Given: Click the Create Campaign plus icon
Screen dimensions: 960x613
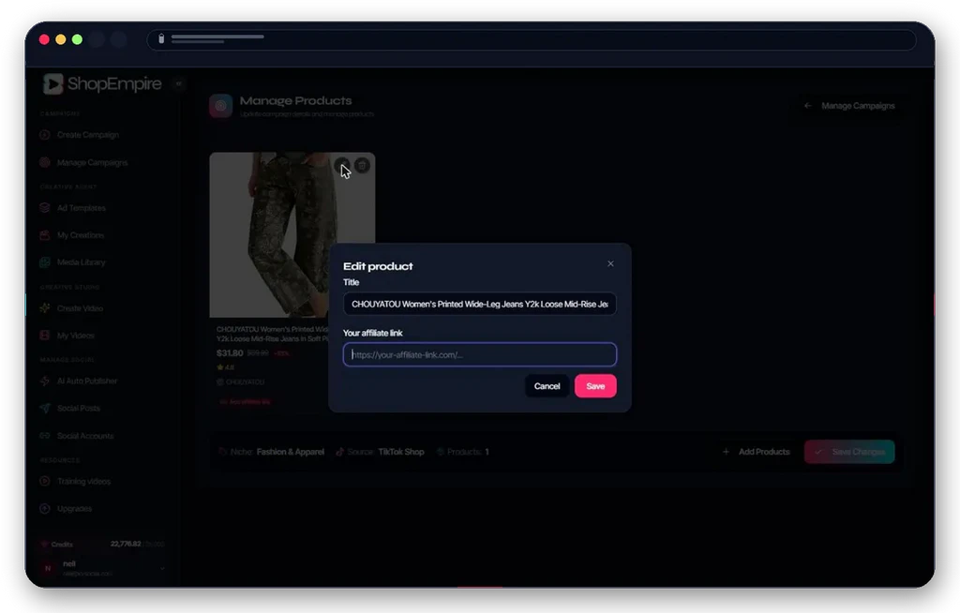Looking at the screenshot, I should point(45,135).
